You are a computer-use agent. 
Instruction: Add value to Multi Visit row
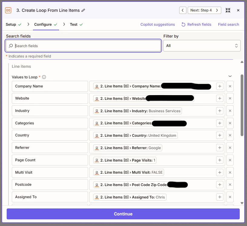220,172
